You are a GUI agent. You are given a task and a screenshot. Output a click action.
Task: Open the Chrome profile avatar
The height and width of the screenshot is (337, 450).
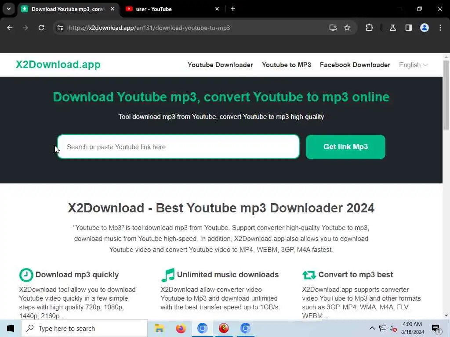click(x=425, y=28)
